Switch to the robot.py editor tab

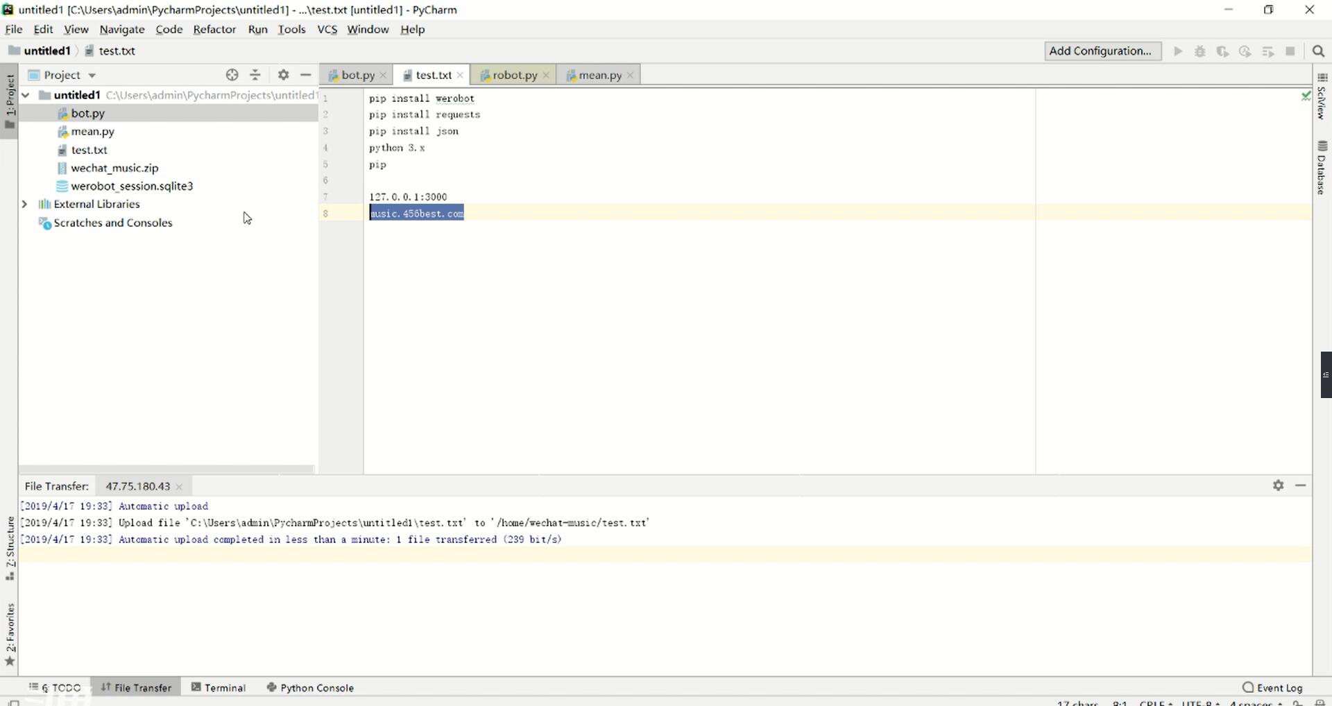pyautogui.click(x=514, y=75)
